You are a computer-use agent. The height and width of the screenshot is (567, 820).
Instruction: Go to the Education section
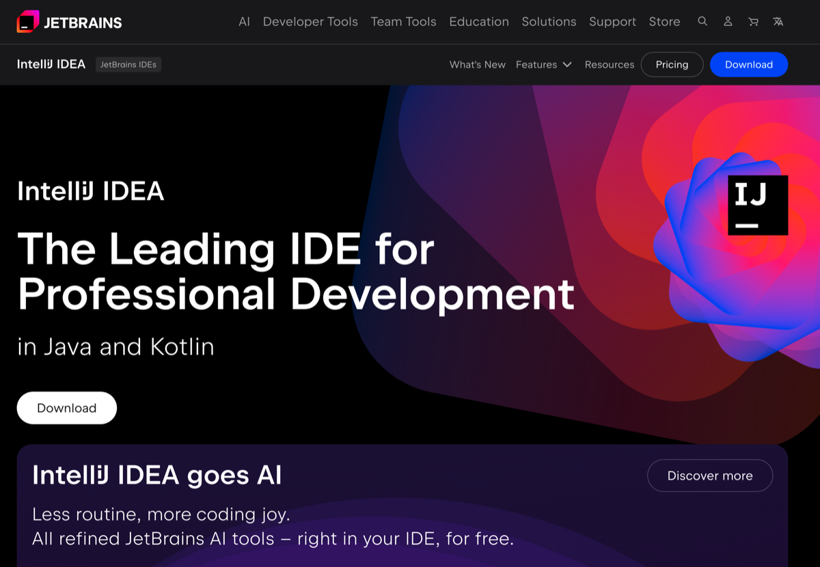478,21
